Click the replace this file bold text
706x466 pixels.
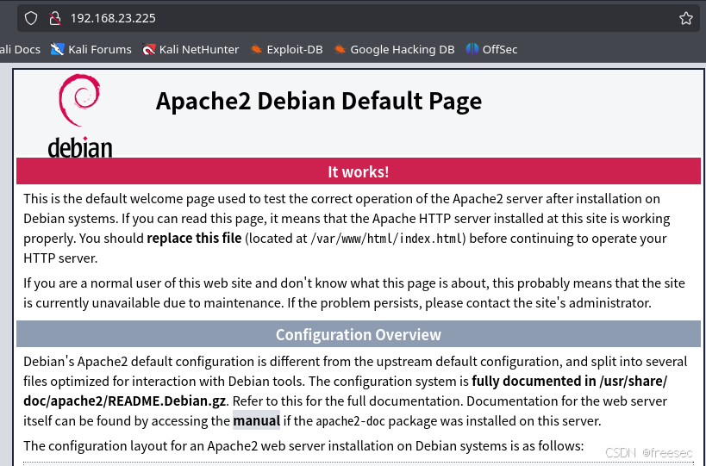pyautogui.click(x=194, y=239)
